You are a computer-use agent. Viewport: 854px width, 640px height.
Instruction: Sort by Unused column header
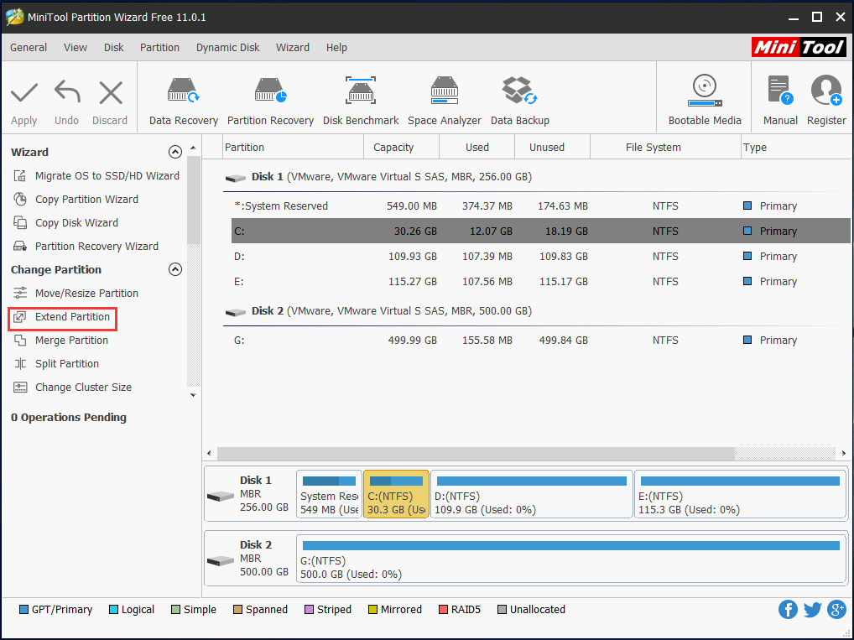pyautogui.click(x=552, y=147)
